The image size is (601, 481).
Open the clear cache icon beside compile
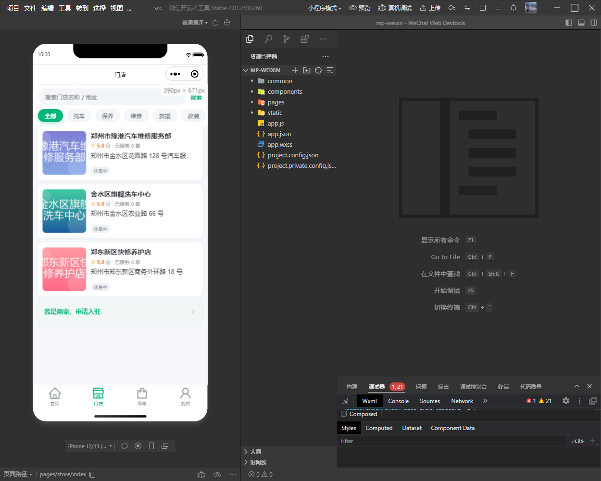point(227,23)
